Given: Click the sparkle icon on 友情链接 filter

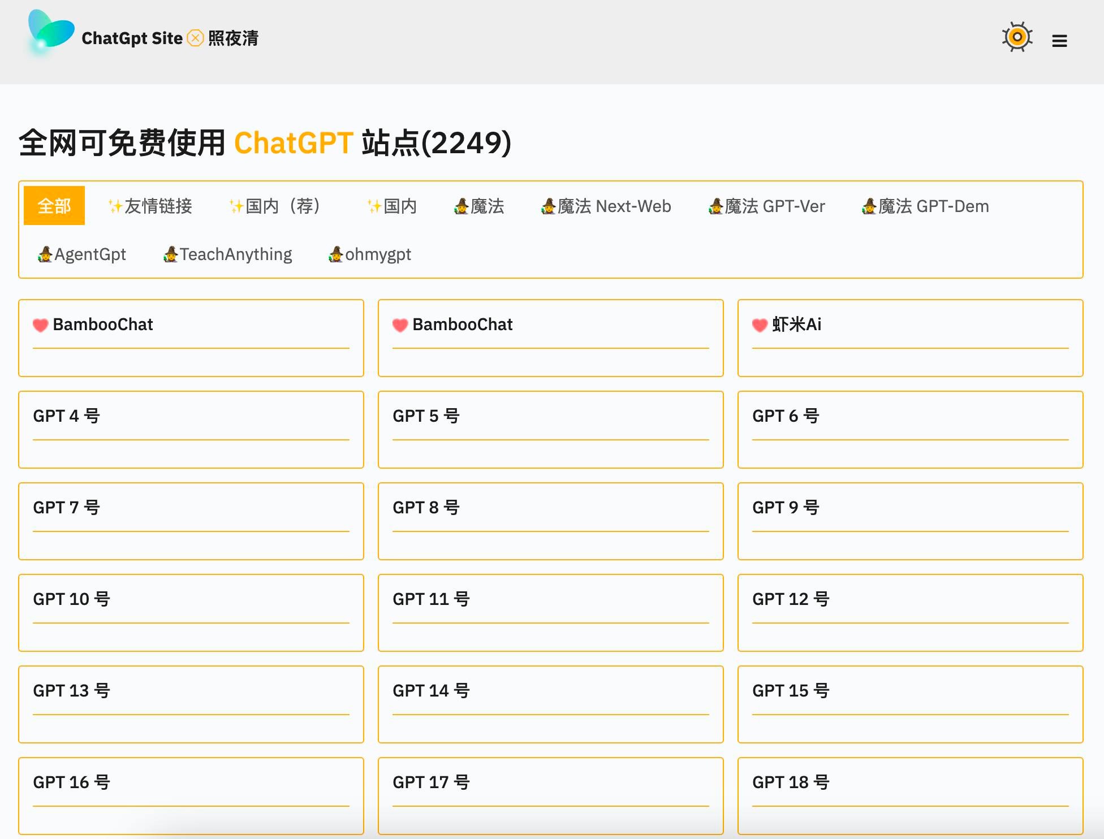Looking at the screenshot, I should pyautogui.click(x=114, y=206).
